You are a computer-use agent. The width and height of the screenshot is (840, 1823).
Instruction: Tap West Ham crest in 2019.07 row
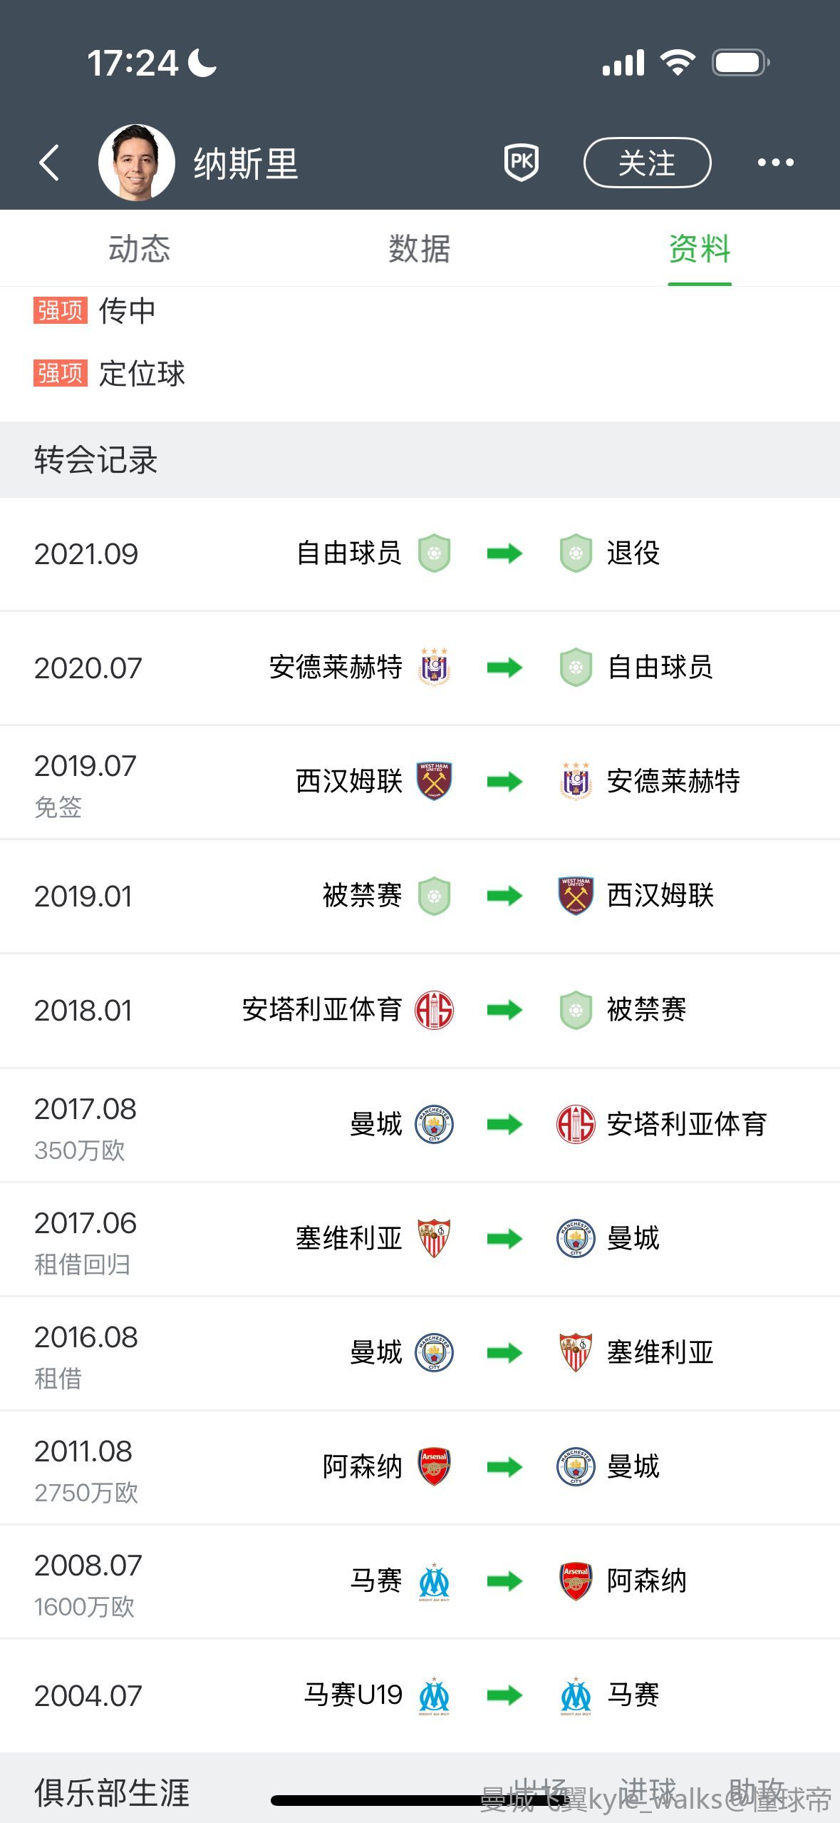pos(434,782)
